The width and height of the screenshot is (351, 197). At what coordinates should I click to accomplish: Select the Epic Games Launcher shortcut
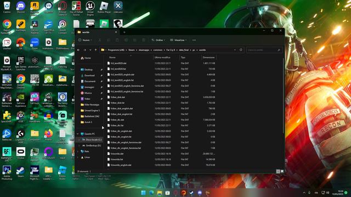pos(21,63)
